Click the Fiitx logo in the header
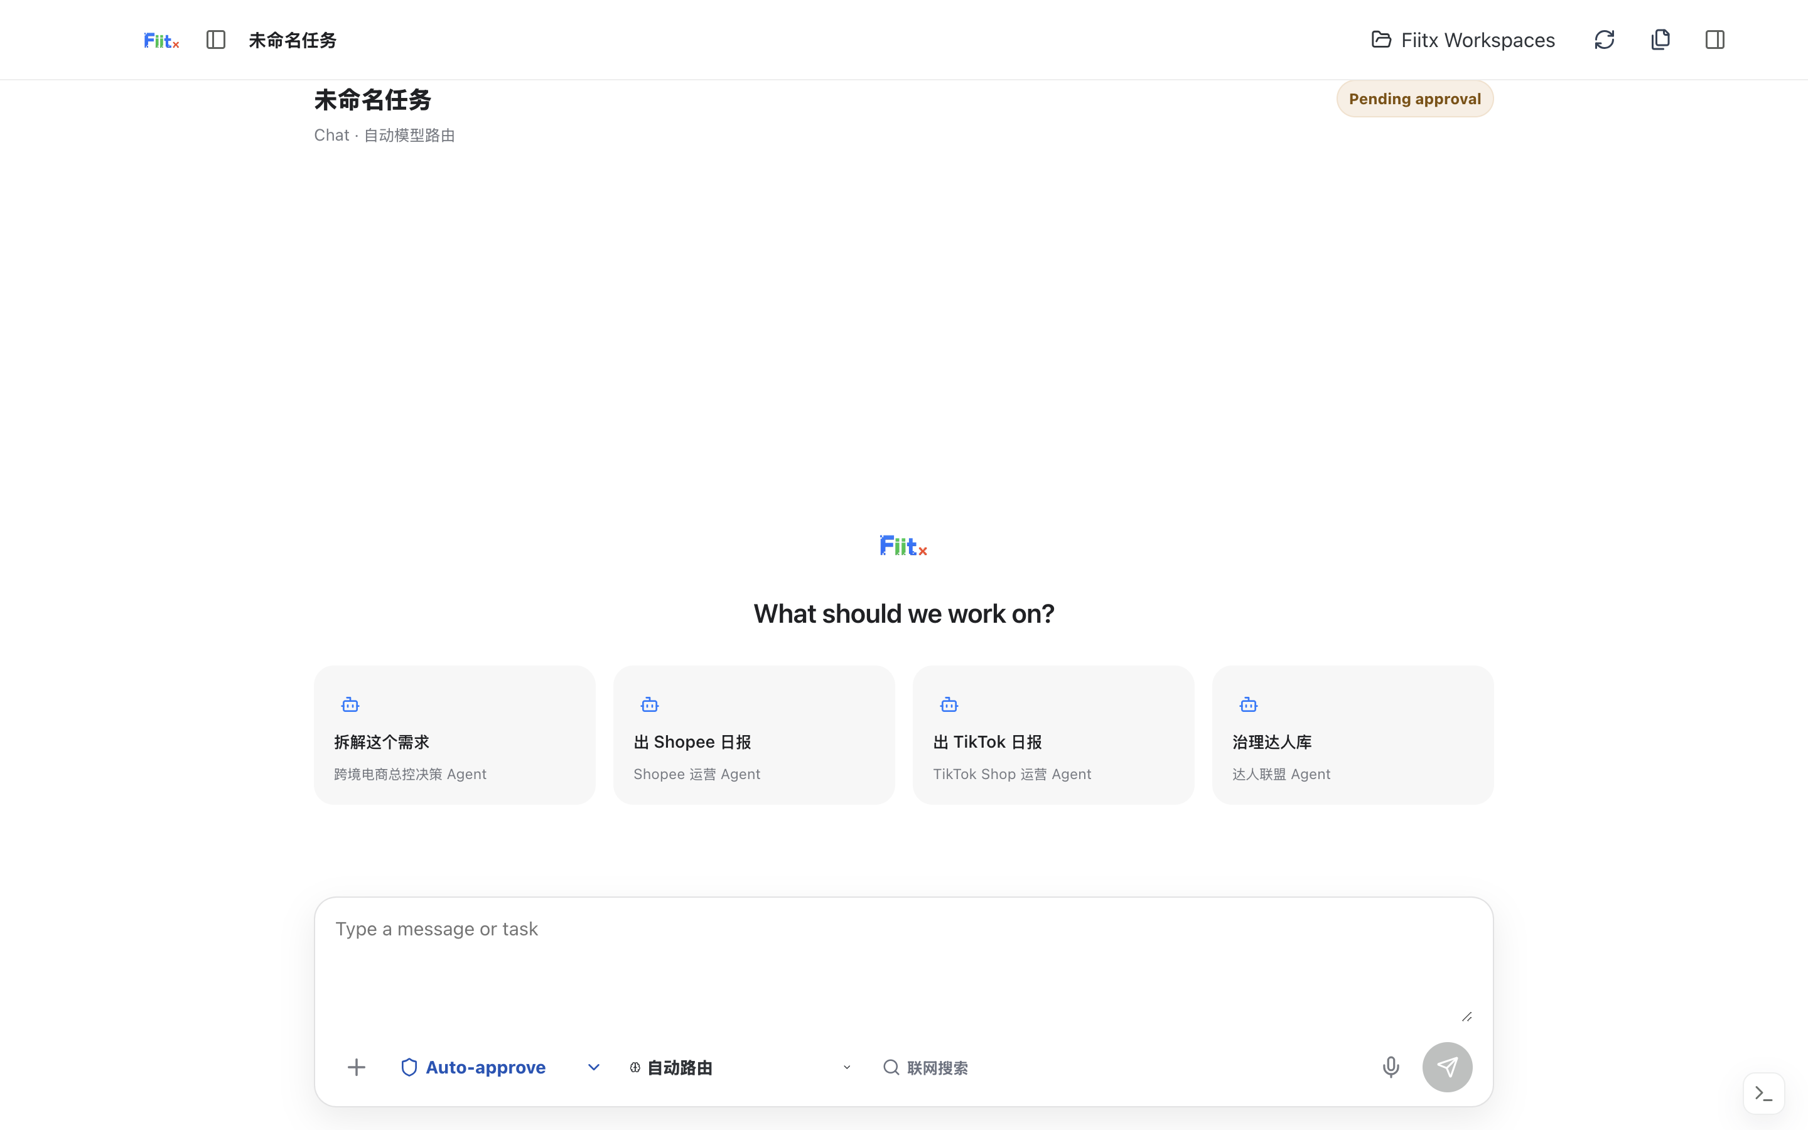The width and height of the screenshot is (1808, 1130). [x=161, y=40]
